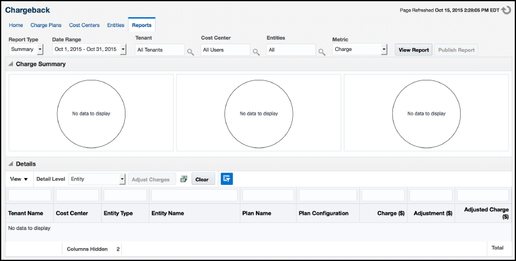
Task: Click the Adjustment ($) filter box
Action: 431,195
